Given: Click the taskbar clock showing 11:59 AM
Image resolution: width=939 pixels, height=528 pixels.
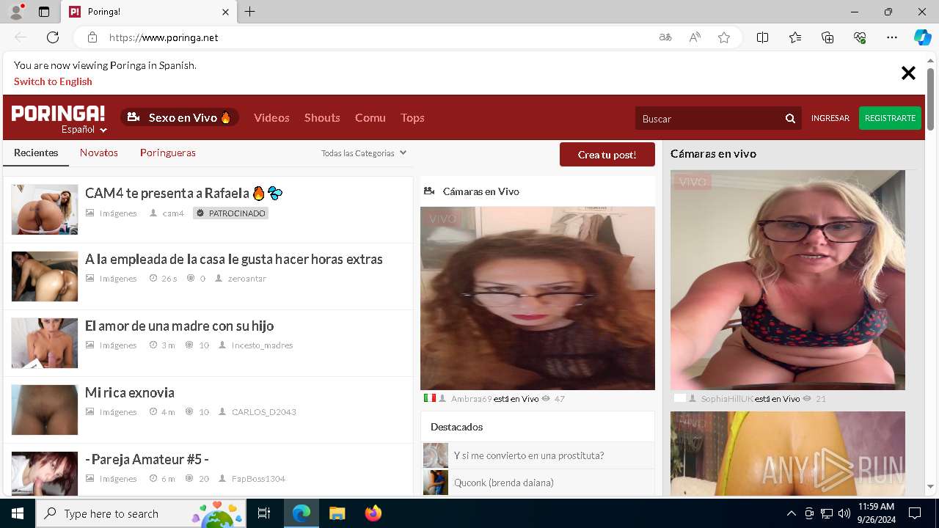Looking at the screenshot, I should [x=876, y=513].
